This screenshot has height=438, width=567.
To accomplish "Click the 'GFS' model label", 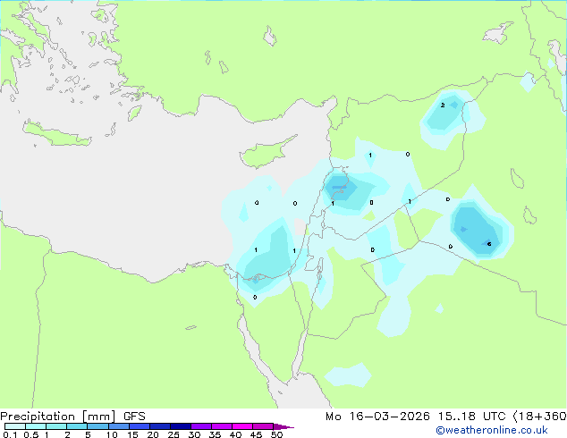I will coord(134,417).
